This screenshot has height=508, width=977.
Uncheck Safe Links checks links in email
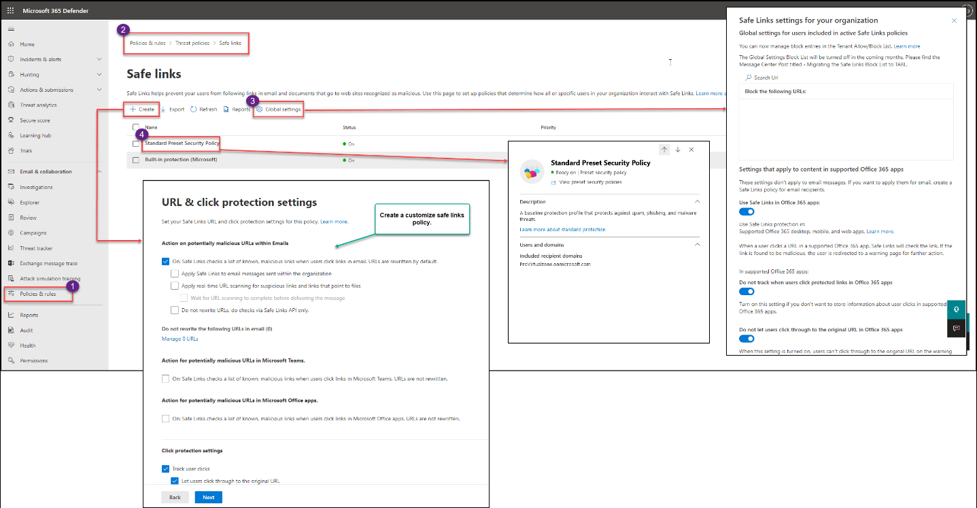point(166,261)
